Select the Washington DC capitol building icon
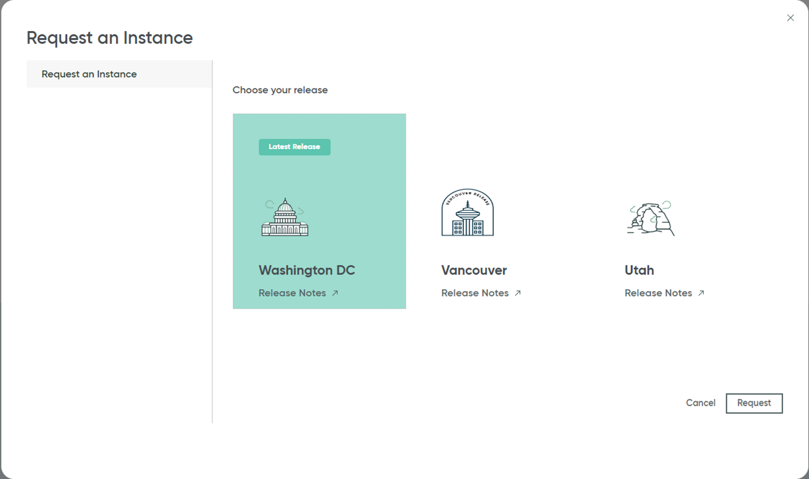Image resolution: width=809 pixels, height=479 pixels. (x=285, y=217)
